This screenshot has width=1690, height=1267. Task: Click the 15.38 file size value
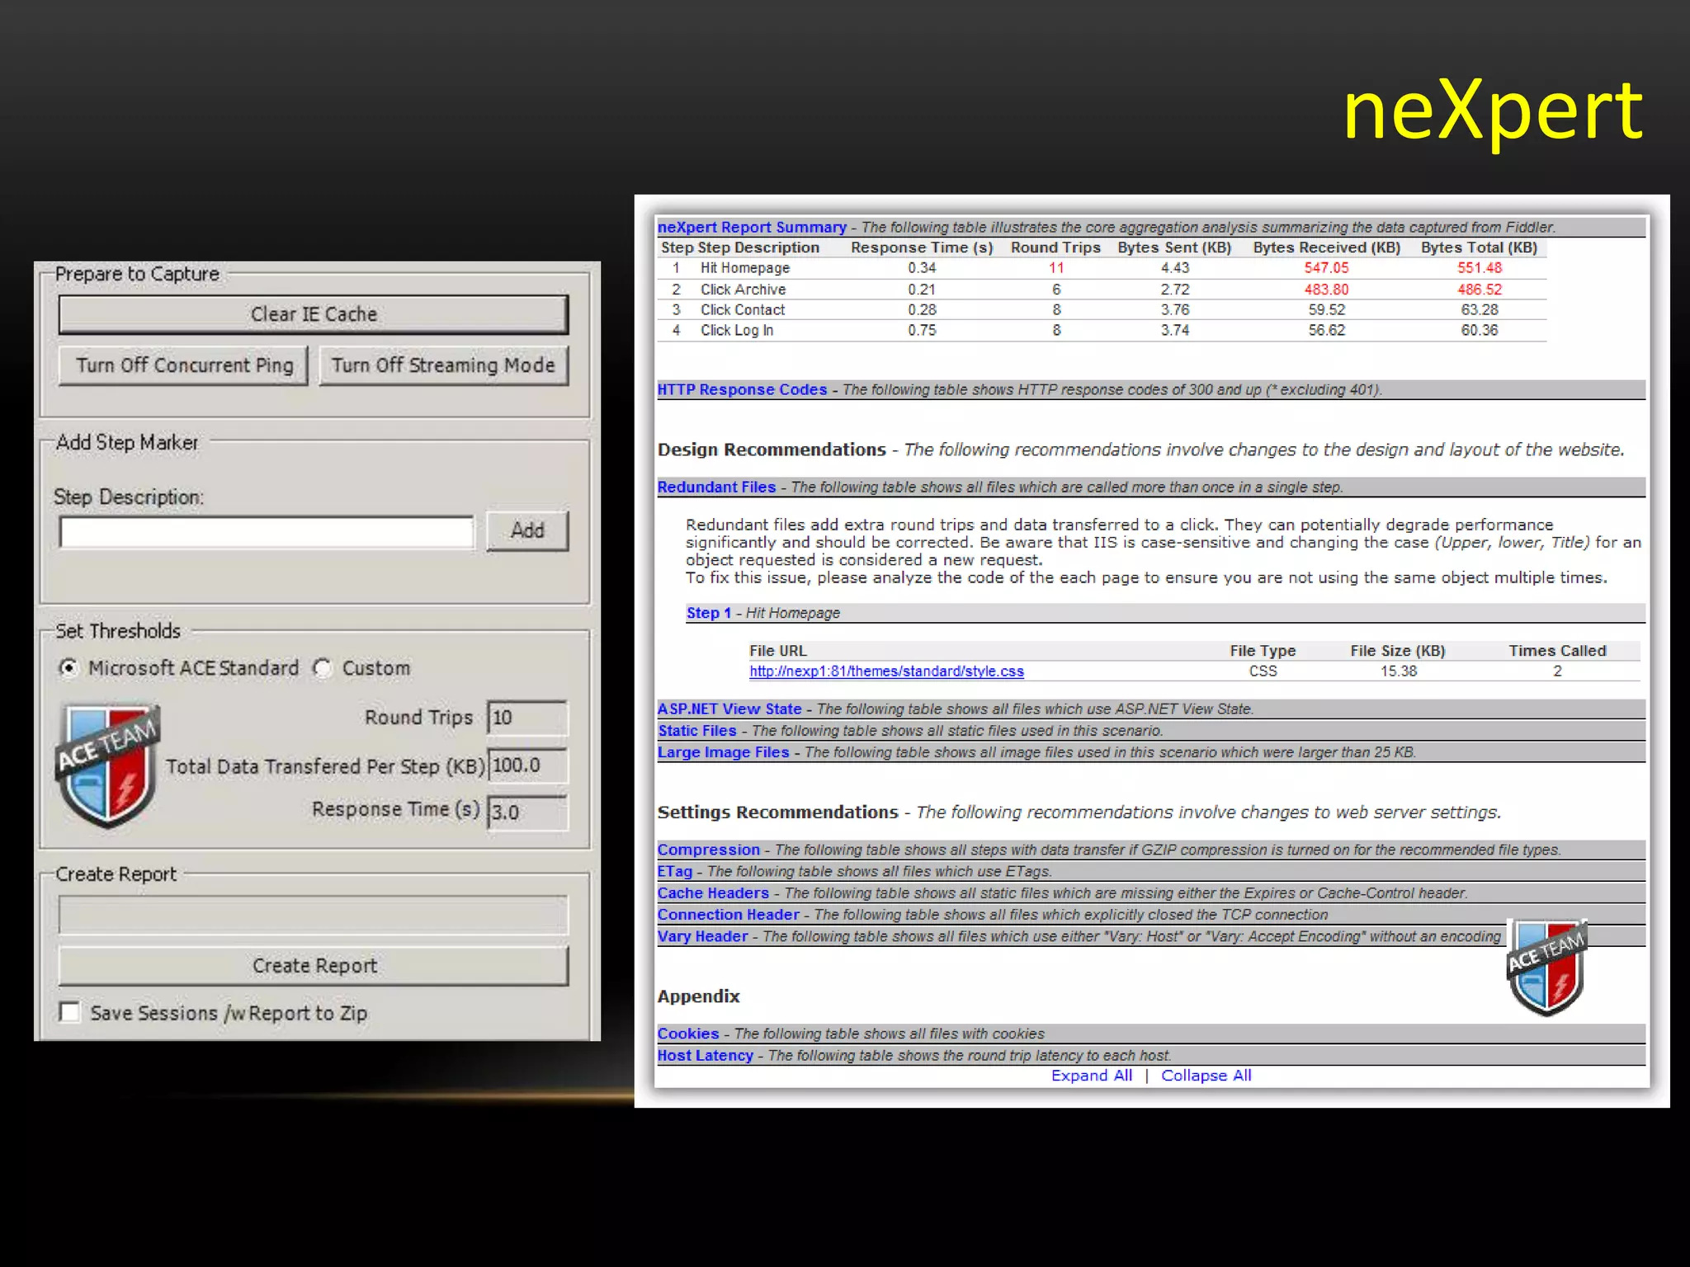tap(1399, 671)
